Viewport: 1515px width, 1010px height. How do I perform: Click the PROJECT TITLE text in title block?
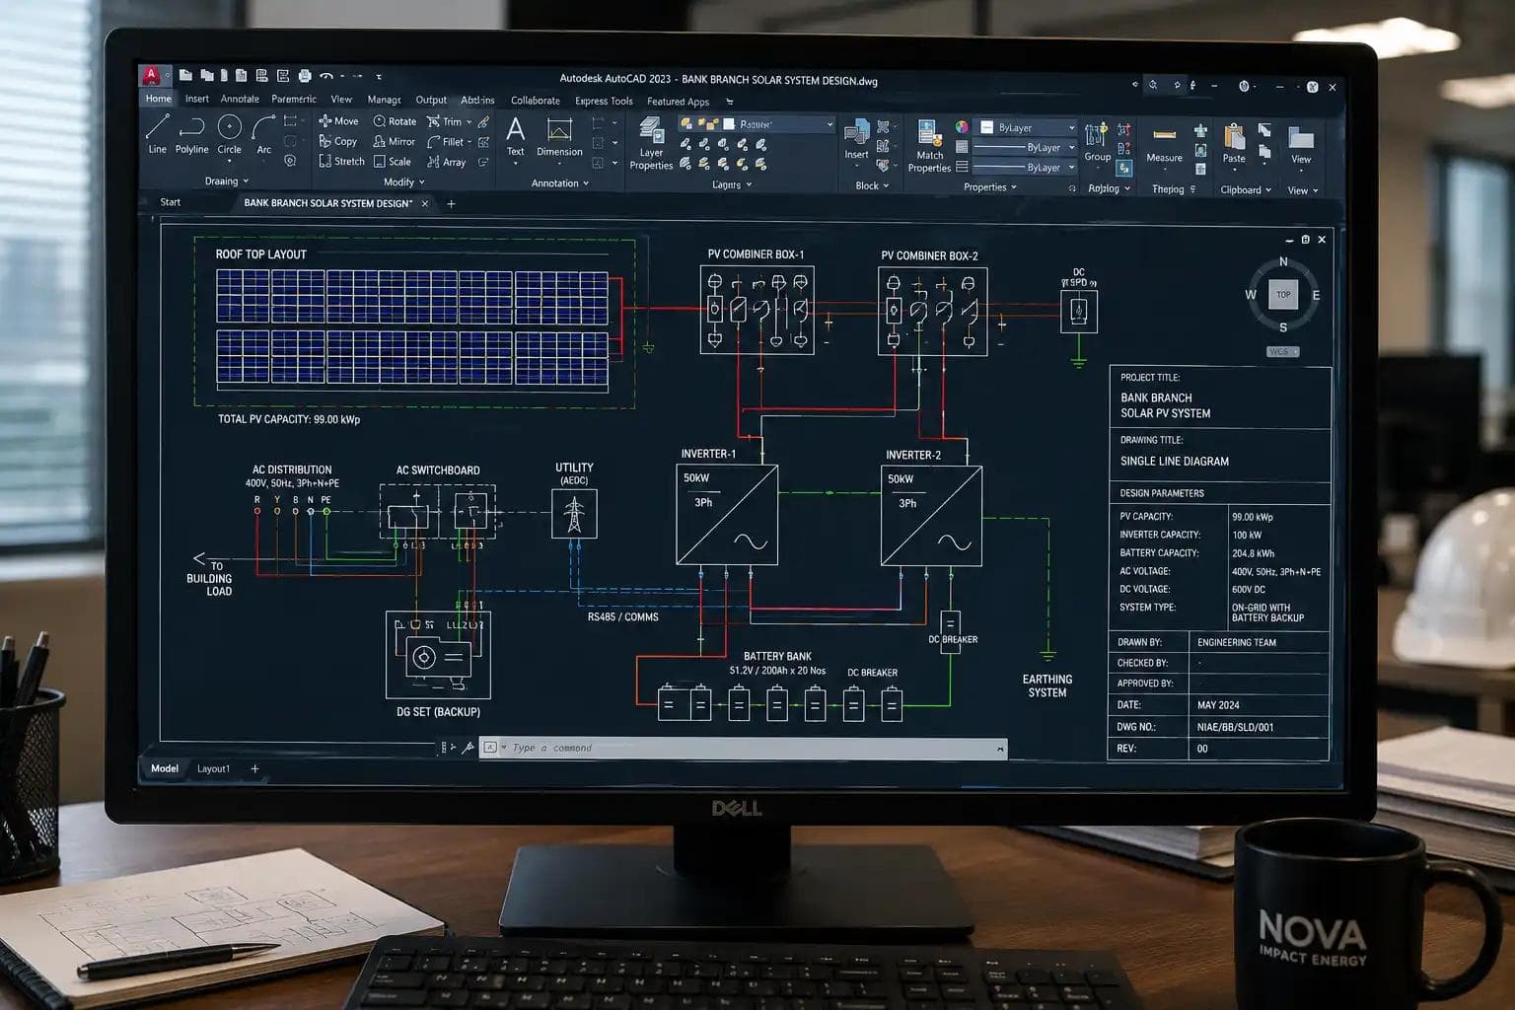(1149, 378)
